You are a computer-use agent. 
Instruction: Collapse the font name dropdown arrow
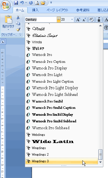tap(59, 20)
